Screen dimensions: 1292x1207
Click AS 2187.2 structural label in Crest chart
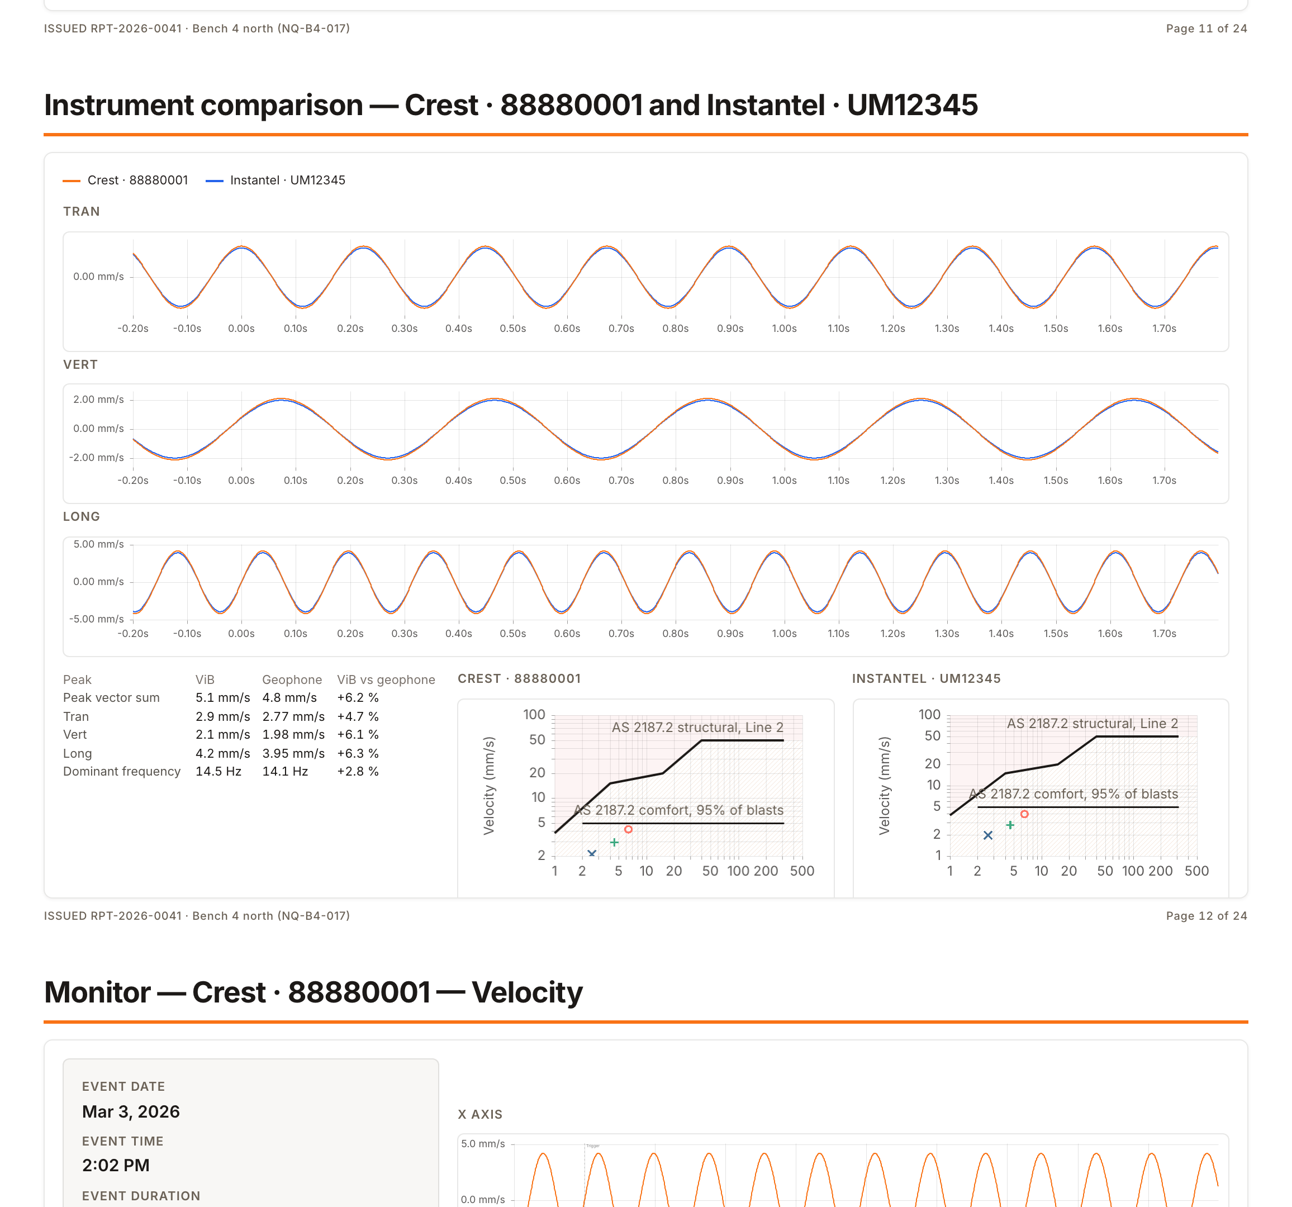tap(697, 728)
